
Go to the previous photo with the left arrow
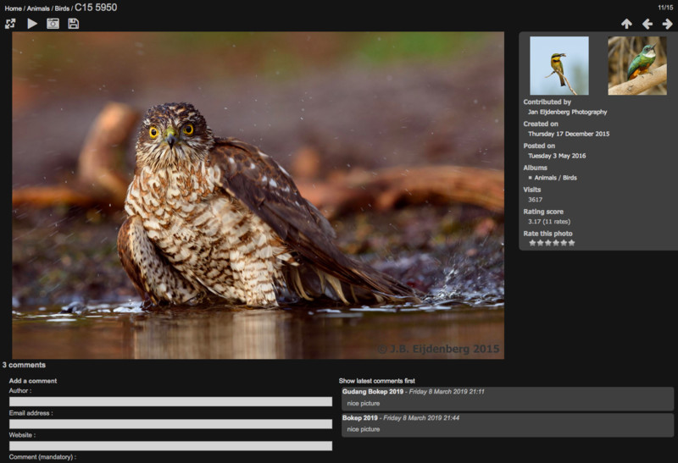click(x=647, y=24)
